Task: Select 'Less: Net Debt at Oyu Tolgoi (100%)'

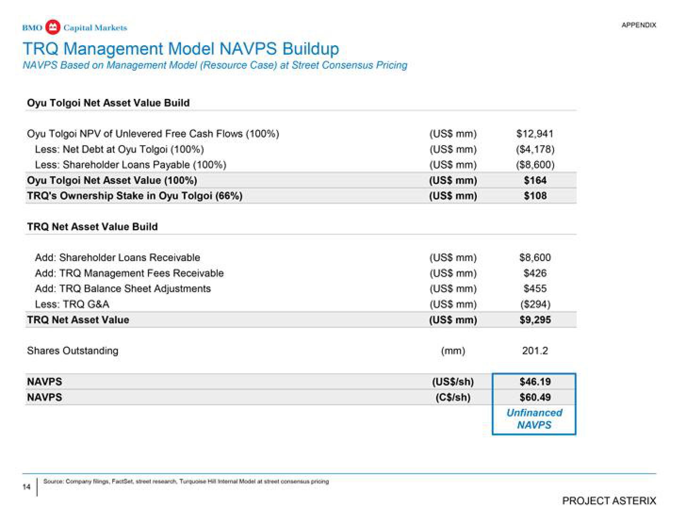Action: (119, 149)
